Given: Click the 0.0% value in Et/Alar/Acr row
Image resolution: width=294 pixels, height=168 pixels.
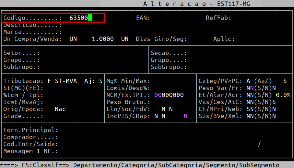Looking at the screenshot, I should 283,95.
